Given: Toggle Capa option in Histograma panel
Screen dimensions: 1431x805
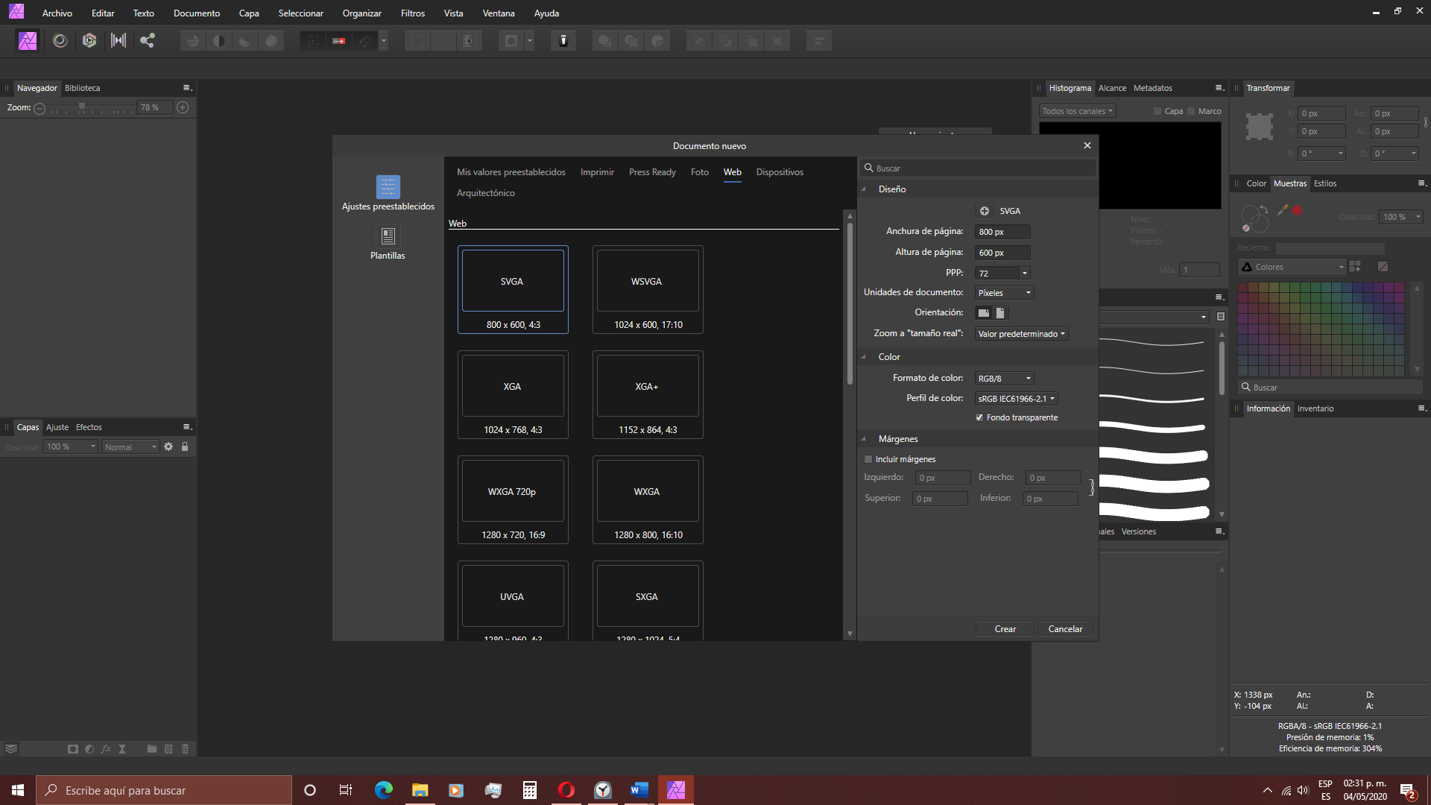Looking at the screenshot, I should point(1157,111).
